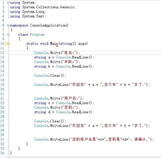Click the 'static void' keywords on line 10
Image resolution: width=161 pixels, height=158 pixels.
click(x=37, y=44)
